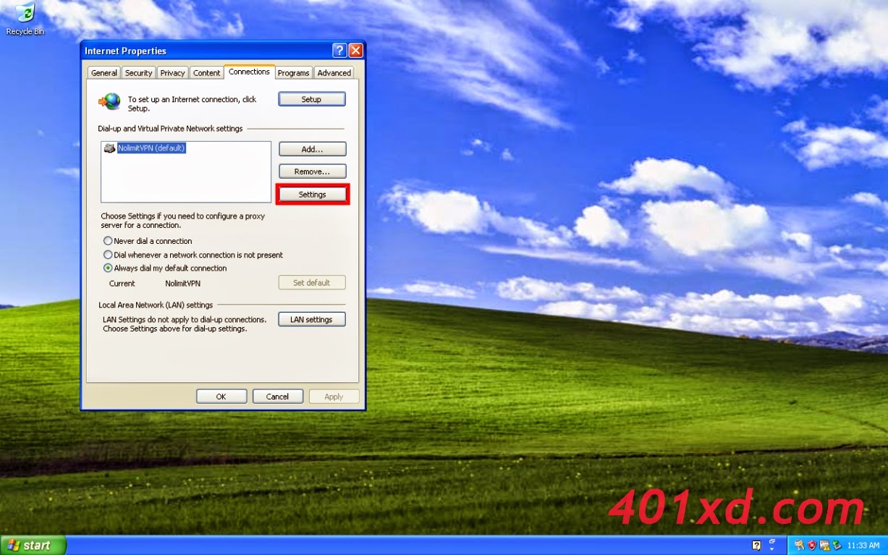Screen dimensions: 888x555
Task: Click the 11:33 AM taskbar clock
Action: click(x=863, y=545)
